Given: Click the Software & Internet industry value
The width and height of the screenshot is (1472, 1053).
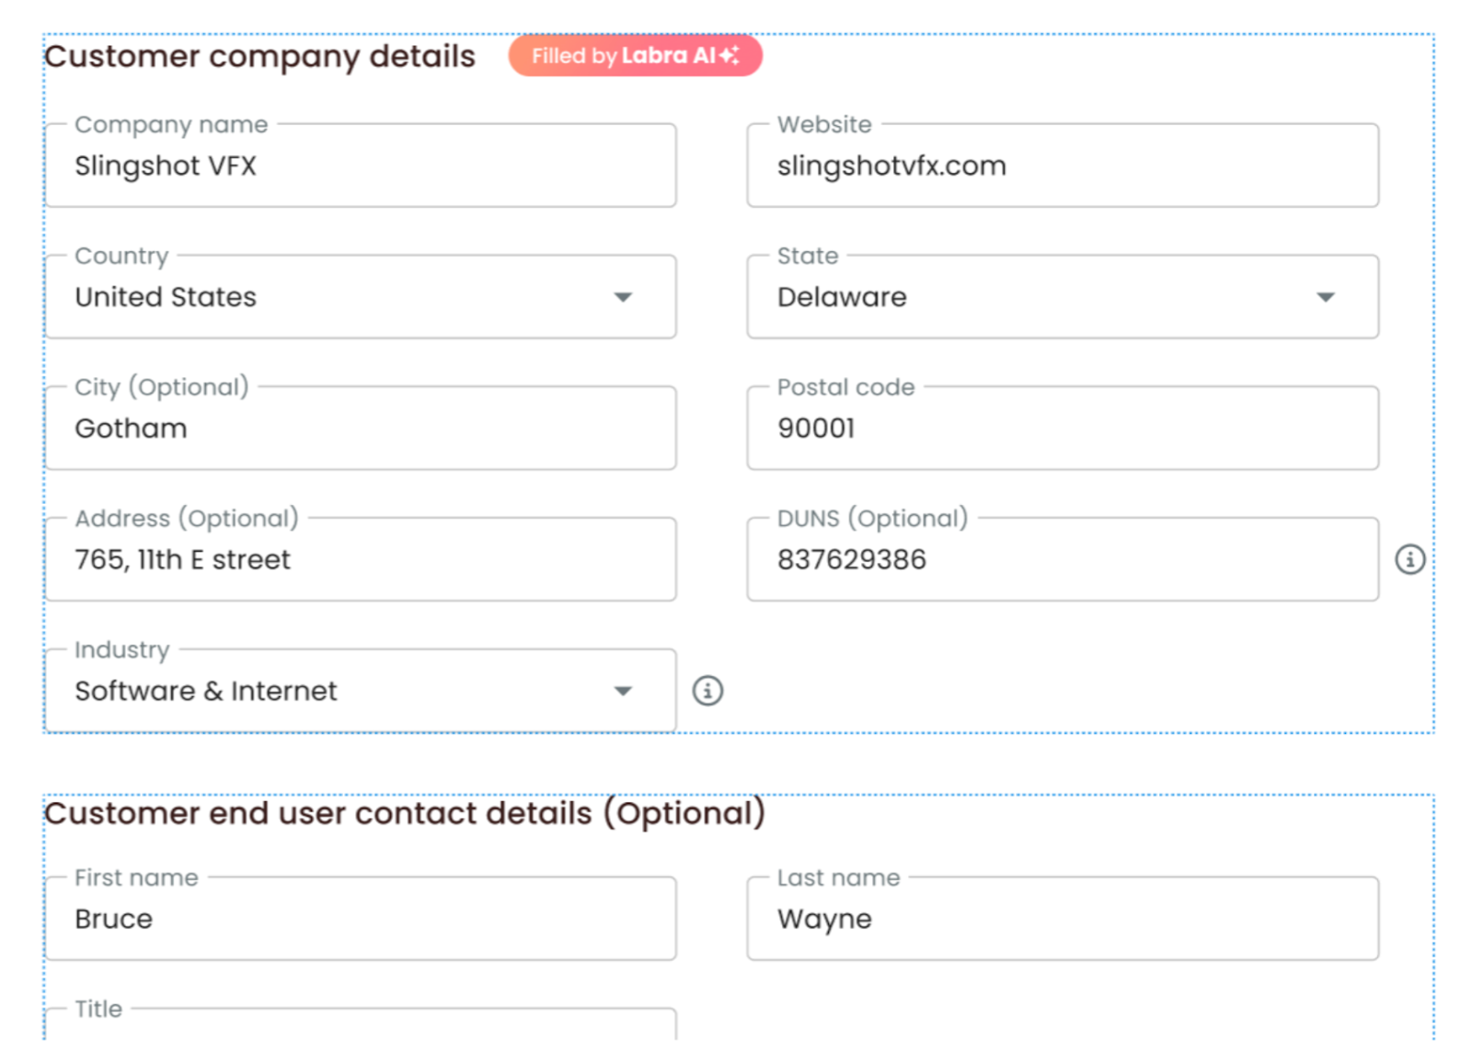Looking at the screenshot, I should click(206, 691).
